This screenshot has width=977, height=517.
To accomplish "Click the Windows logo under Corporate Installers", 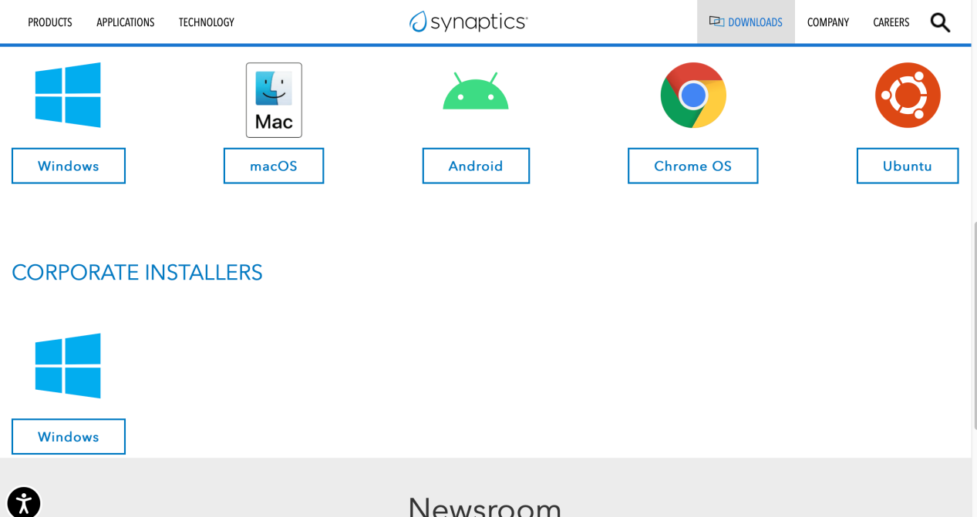I will point(68,365).
